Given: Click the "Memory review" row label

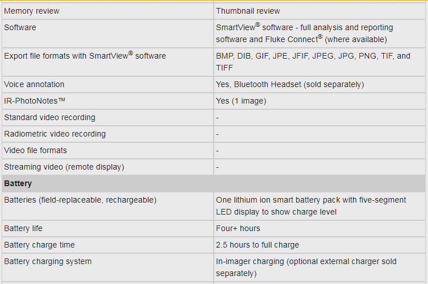Looking at the screenshot, I should [32, 11].
